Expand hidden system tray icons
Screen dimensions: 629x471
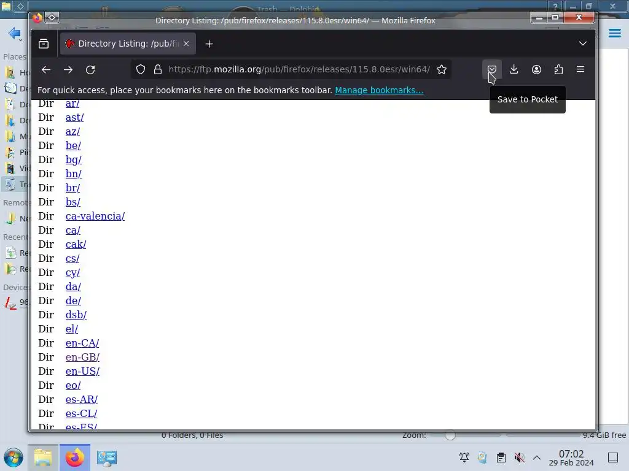pos(537,458)
